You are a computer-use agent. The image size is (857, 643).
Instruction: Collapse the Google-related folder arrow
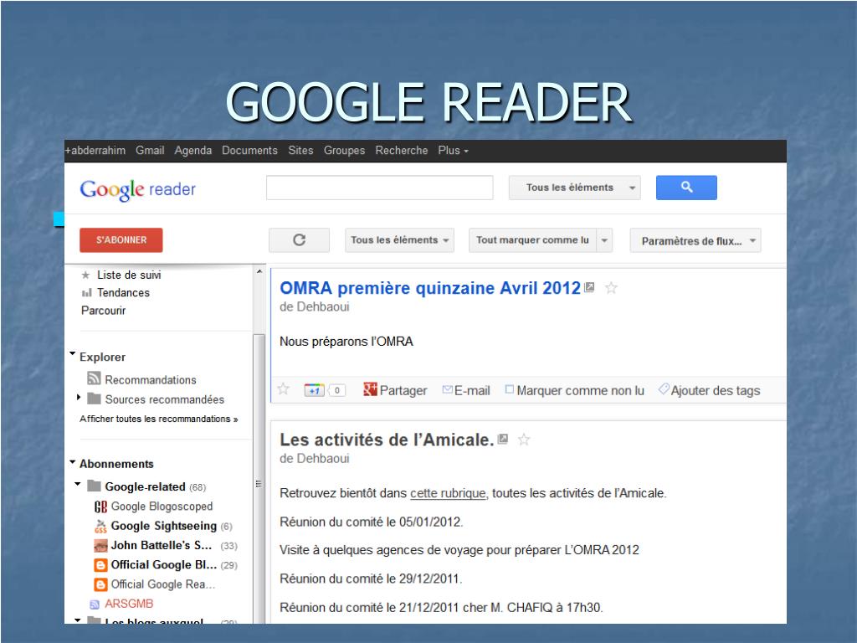coord(78,484)
